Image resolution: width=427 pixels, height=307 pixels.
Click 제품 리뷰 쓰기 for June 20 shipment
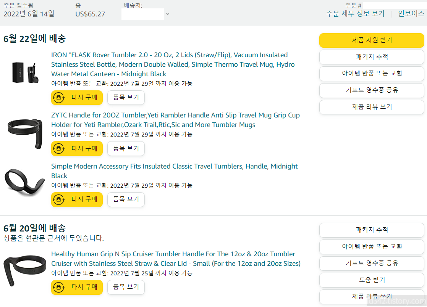pyautogui.click(x=372, y=297)
